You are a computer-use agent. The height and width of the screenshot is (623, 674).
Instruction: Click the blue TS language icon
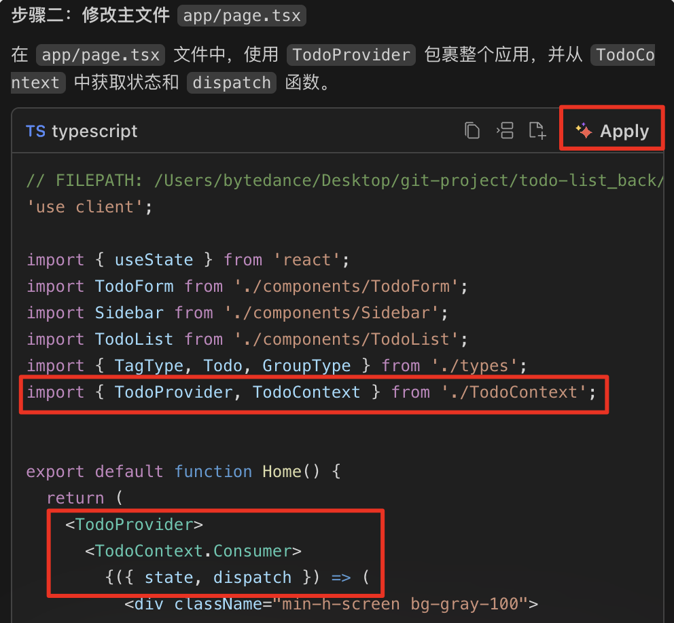[35, 132]
